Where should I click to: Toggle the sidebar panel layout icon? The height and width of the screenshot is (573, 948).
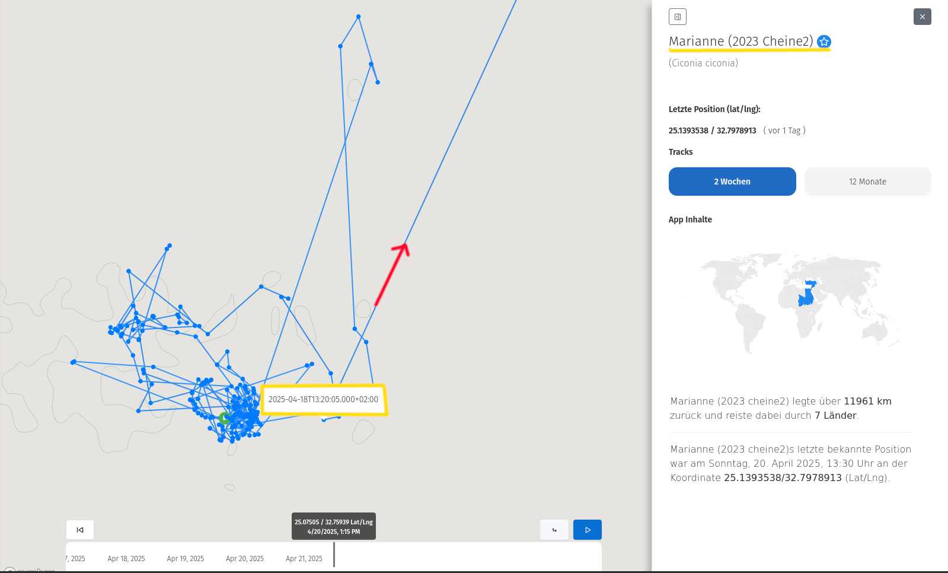coord(677,17)
